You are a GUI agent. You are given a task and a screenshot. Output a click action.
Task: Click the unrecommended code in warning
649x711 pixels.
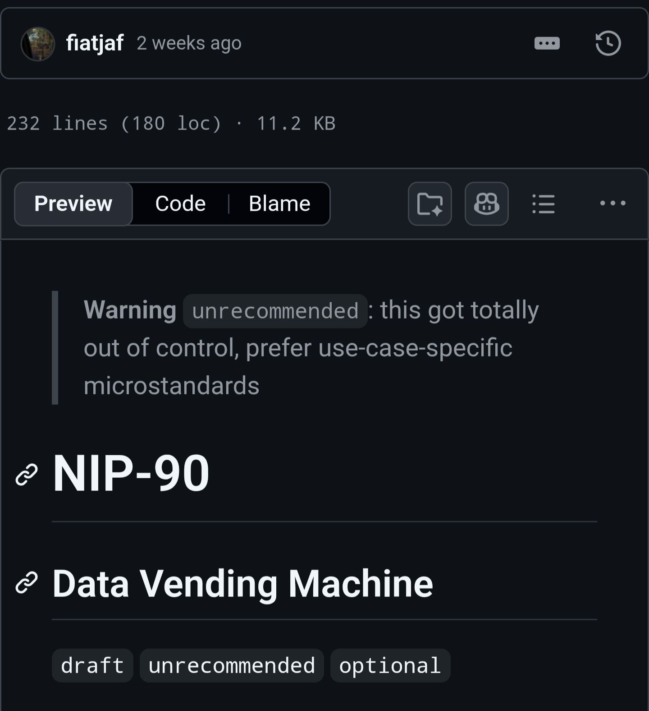pyautogui.click(x=275, y=311)
